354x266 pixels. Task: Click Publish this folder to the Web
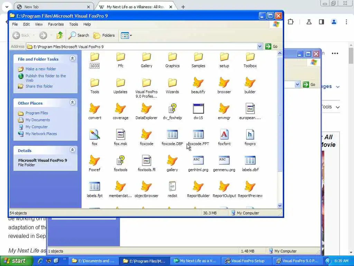[46, 78]
